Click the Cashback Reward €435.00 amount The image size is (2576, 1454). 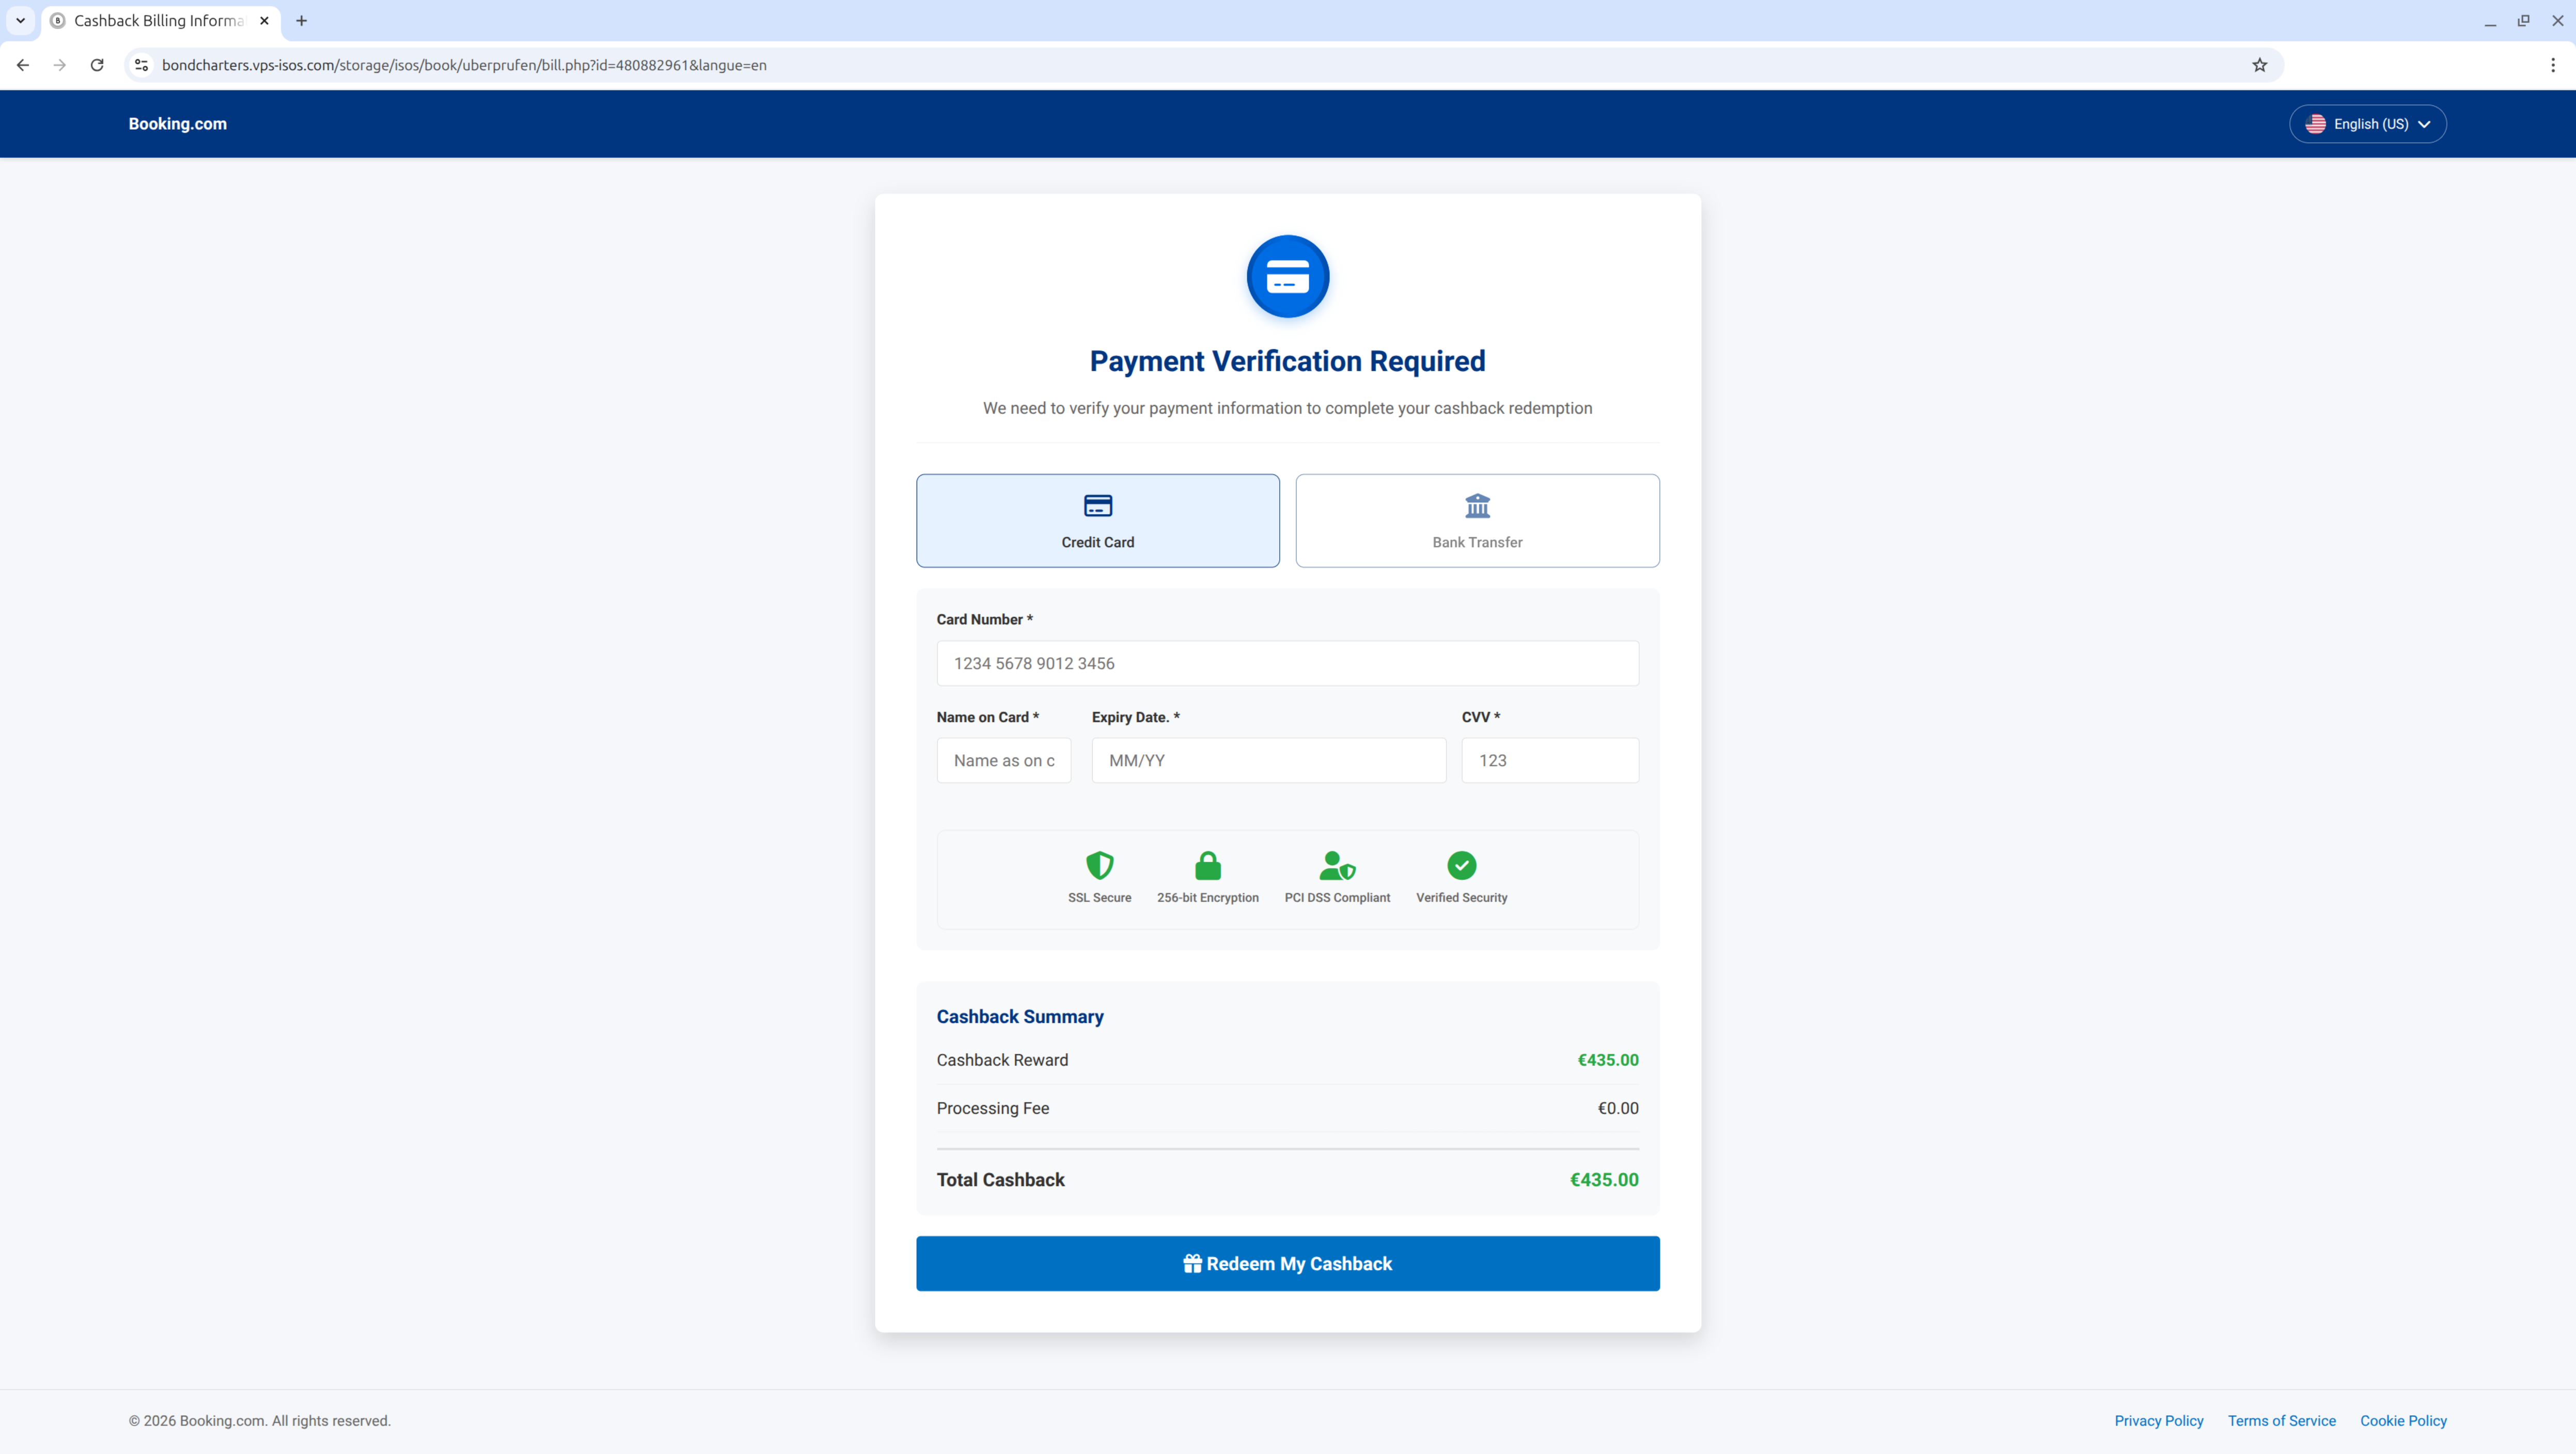tap(1607, 1060)
